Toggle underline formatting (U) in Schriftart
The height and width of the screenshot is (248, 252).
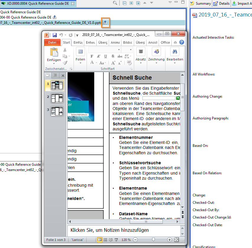point(106,56)
